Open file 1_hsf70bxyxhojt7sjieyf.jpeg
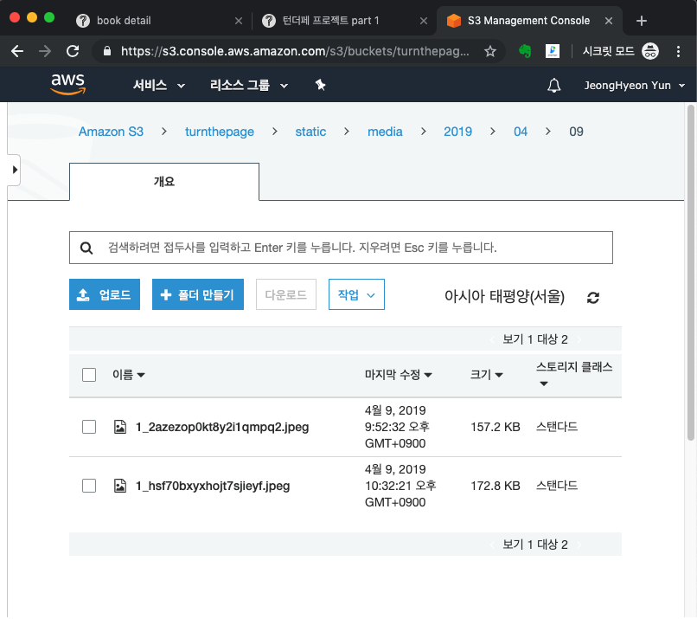Viewport: 697px width, 619px height. click(213, 486)
